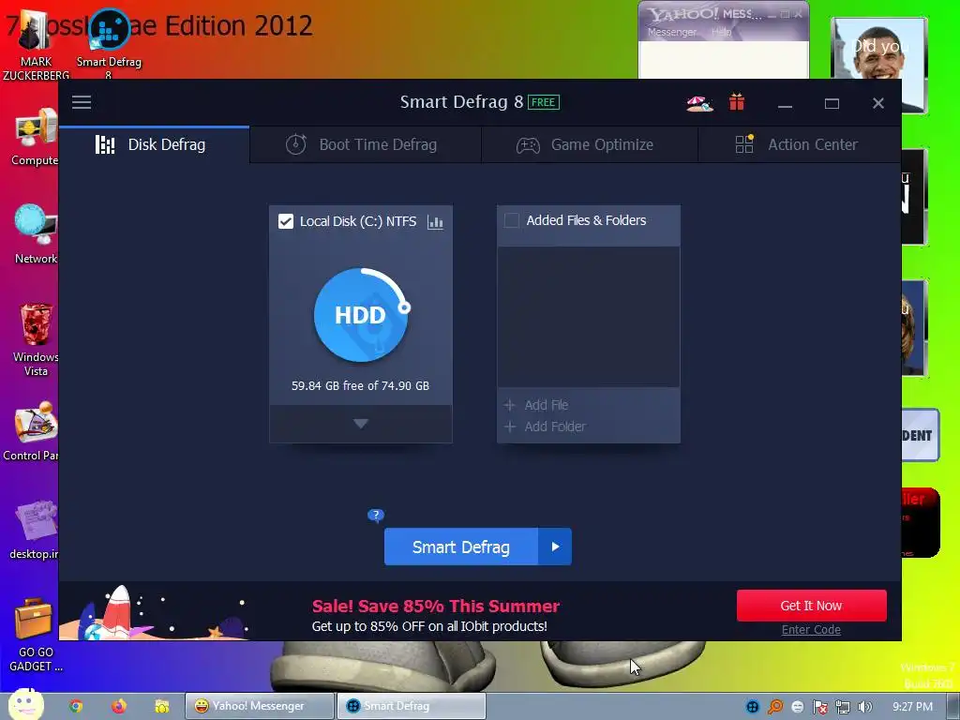Select the MARK ZUCKERBERG desktop icon
Viewport: 960px width, 720px height.
point(36,46)
